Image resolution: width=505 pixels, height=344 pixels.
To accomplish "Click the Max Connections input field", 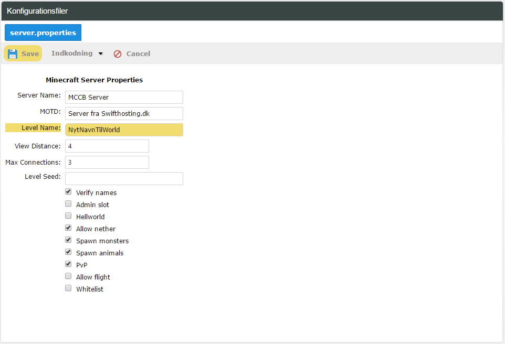I will point(107,162).
